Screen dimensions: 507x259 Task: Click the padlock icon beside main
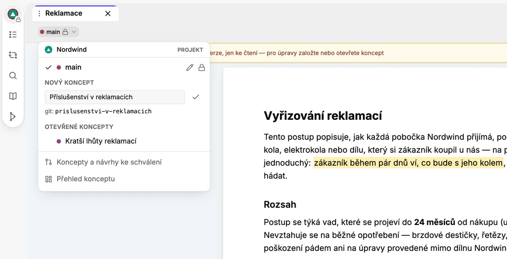click(x=202, y=67)
